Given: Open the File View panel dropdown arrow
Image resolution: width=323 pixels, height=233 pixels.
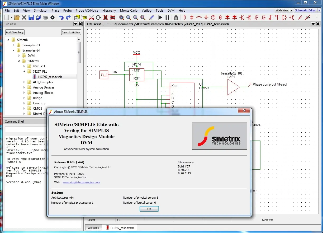Looking at the screenshot, I should click(x=75, y=24).
